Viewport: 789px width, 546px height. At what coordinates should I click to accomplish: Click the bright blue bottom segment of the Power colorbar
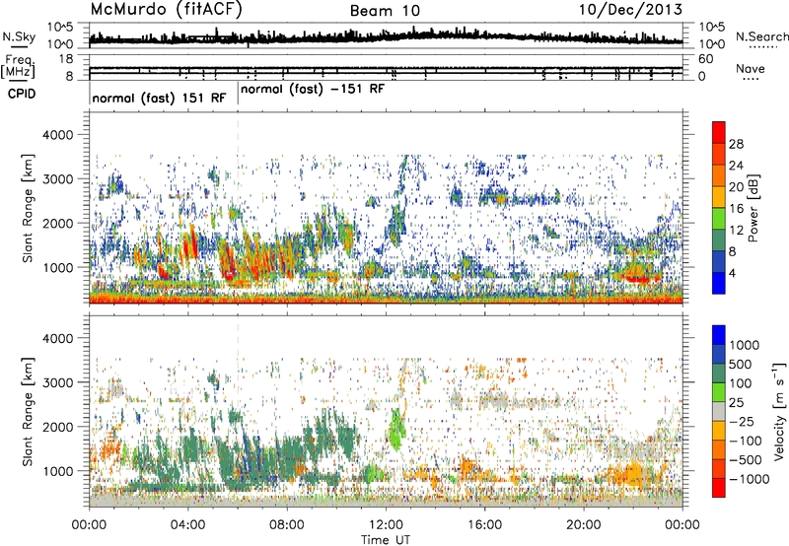[x=719, y=283]
